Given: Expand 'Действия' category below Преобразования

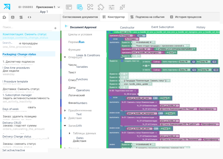Looking at the screenshot, I should (x=65, y=118).
